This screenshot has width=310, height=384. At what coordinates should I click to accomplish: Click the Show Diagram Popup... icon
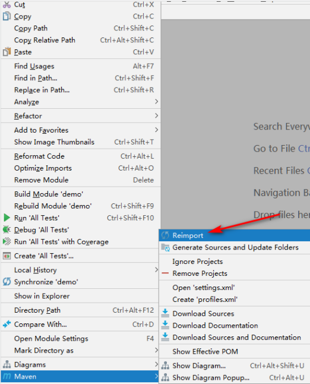165,377
